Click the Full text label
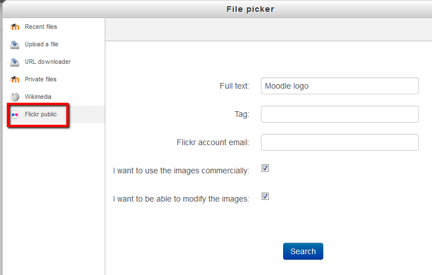Image resolution: width=432 pixels, height=275 pixels. pyautogui.click(x=234, y=86)
